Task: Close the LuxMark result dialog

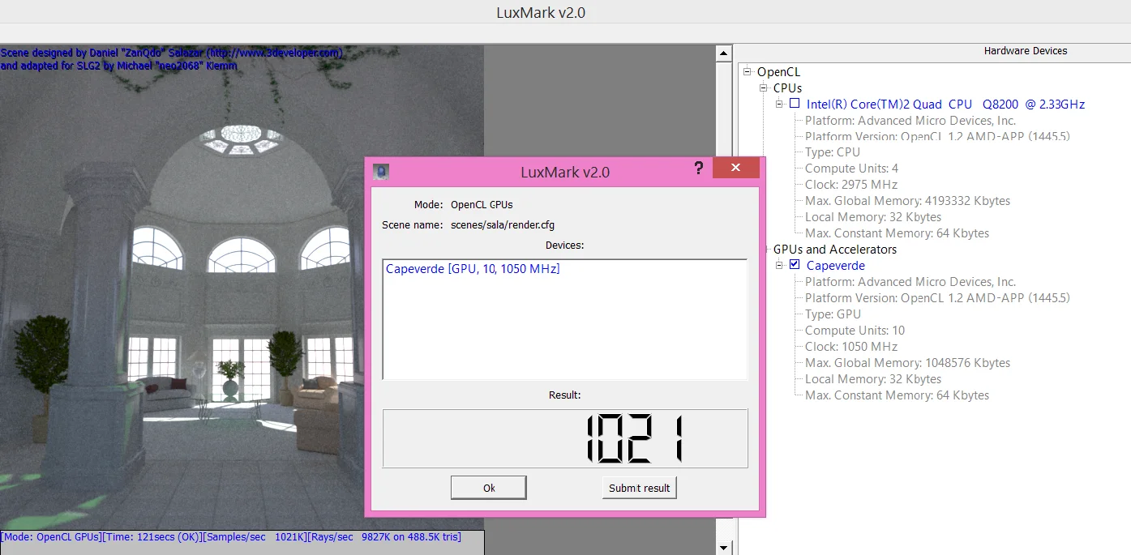Action: [x=735, y=168]
